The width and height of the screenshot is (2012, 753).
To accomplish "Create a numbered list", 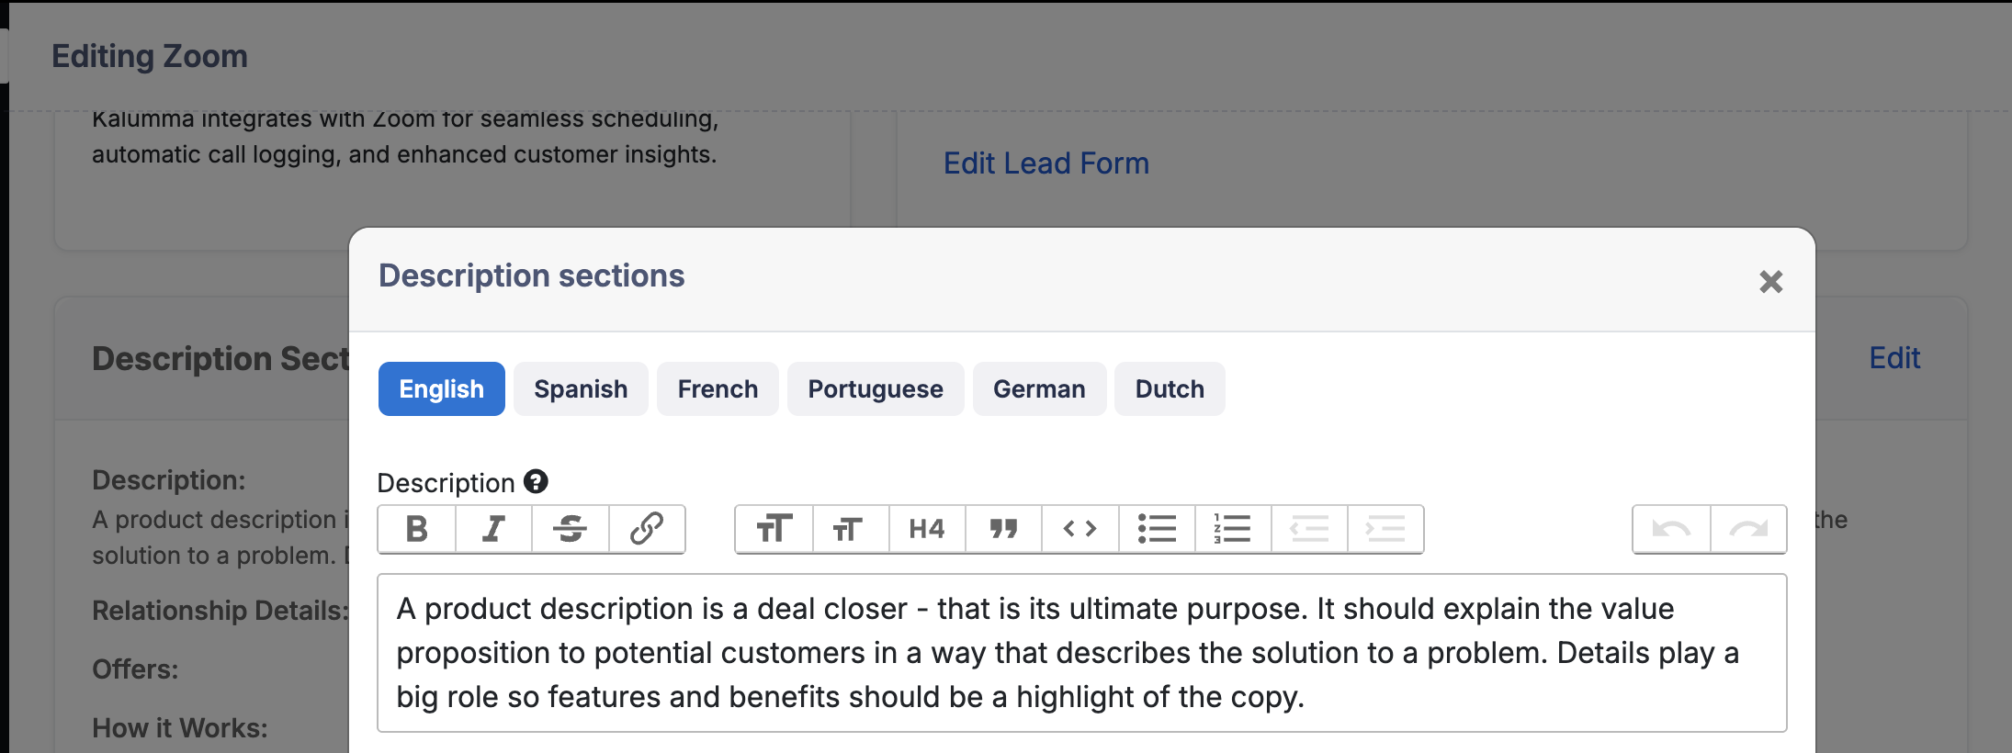I will 1233,529.
